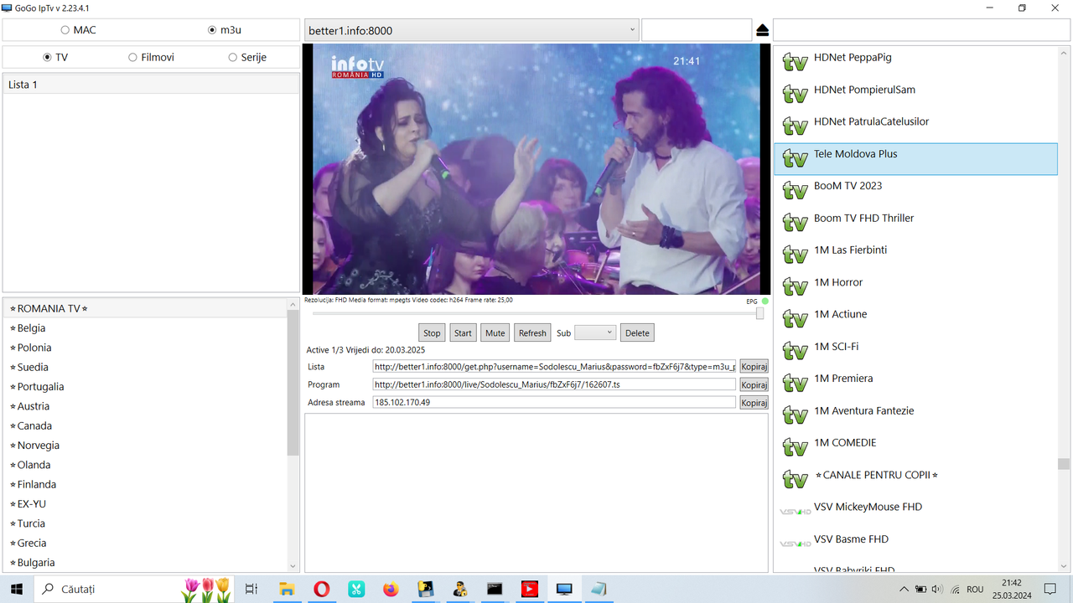
Task: Click the Start playback button
Action: 463,332
